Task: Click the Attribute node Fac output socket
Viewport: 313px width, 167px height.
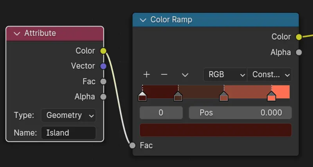Action: pyautogui.click(x=103, y=82)
